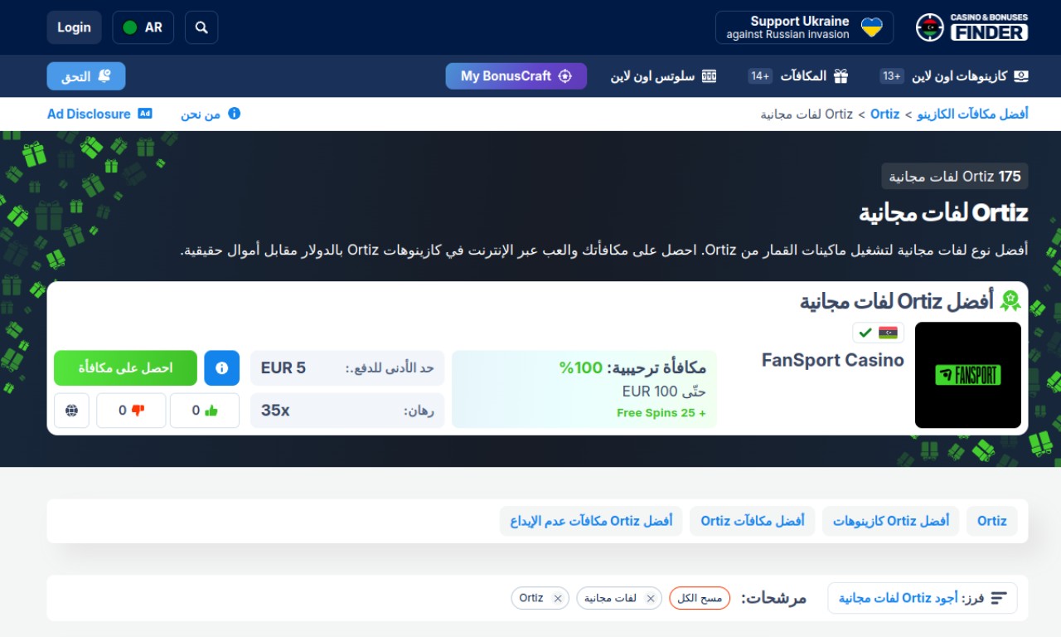The width and height of the screenshot is (1061, 637).
Task: Open the search magnifier icon
Action: point(201,27)
